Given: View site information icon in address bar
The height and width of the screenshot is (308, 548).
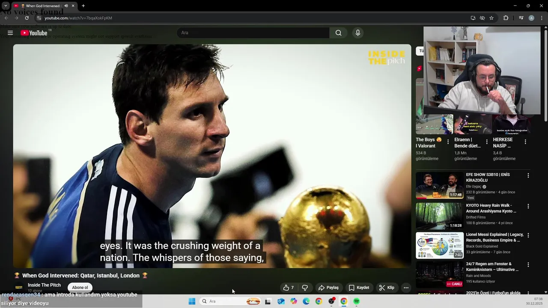Looking at the screenshot, I should tap(39, 18).
